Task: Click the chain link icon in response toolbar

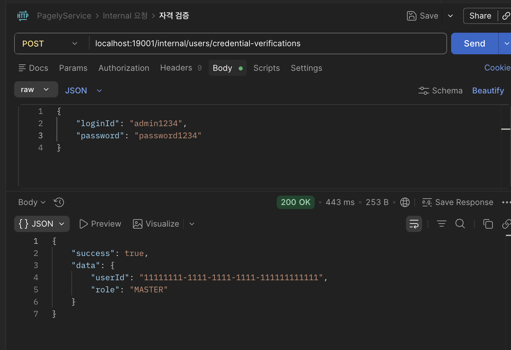Action: tap(506, 224)
